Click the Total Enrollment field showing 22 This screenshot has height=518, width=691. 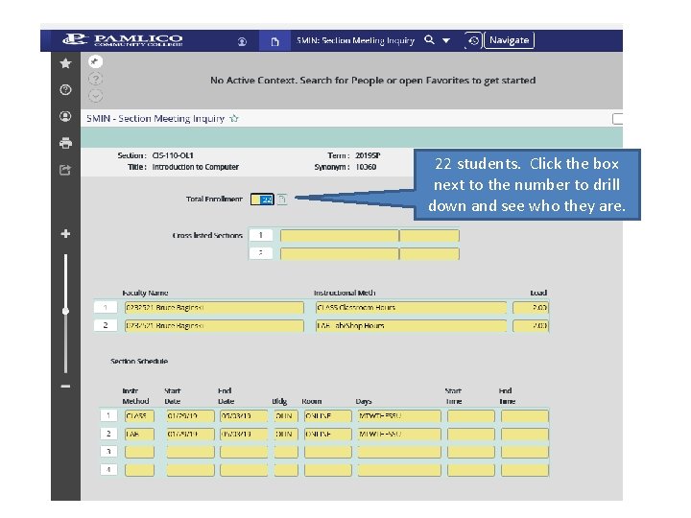(262, 200)
